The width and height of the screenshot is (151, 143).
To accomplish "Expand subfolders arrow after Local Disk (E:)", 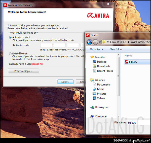I will click(129, 42).
